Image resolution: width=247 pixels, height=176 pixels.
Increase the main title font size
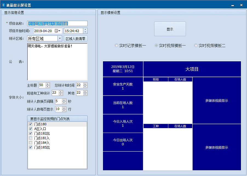pos(48,84)
